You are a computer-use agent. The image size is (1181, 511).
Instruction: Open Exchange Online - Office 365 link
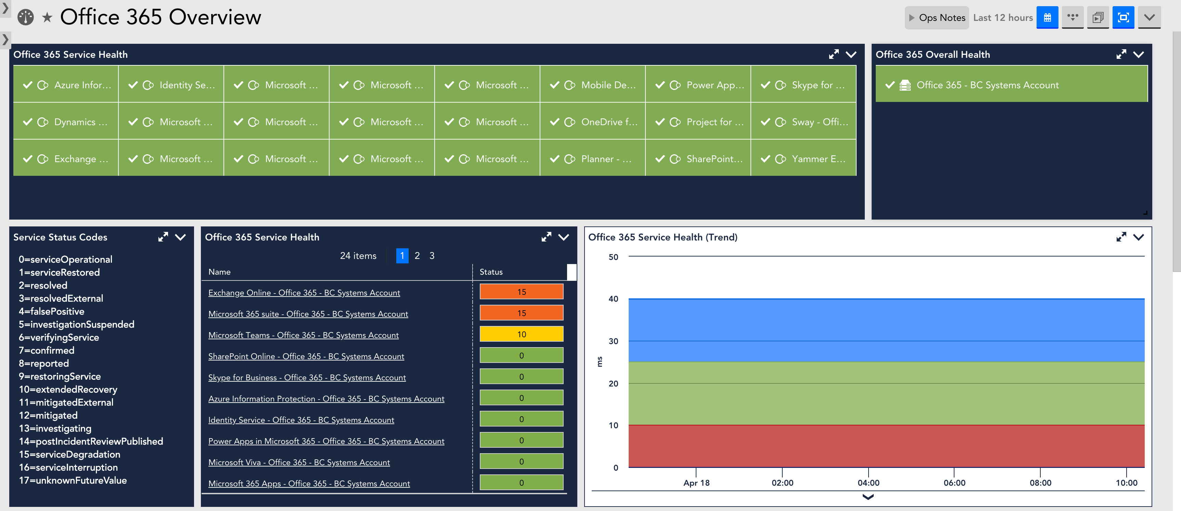click(x=304, y=292)
